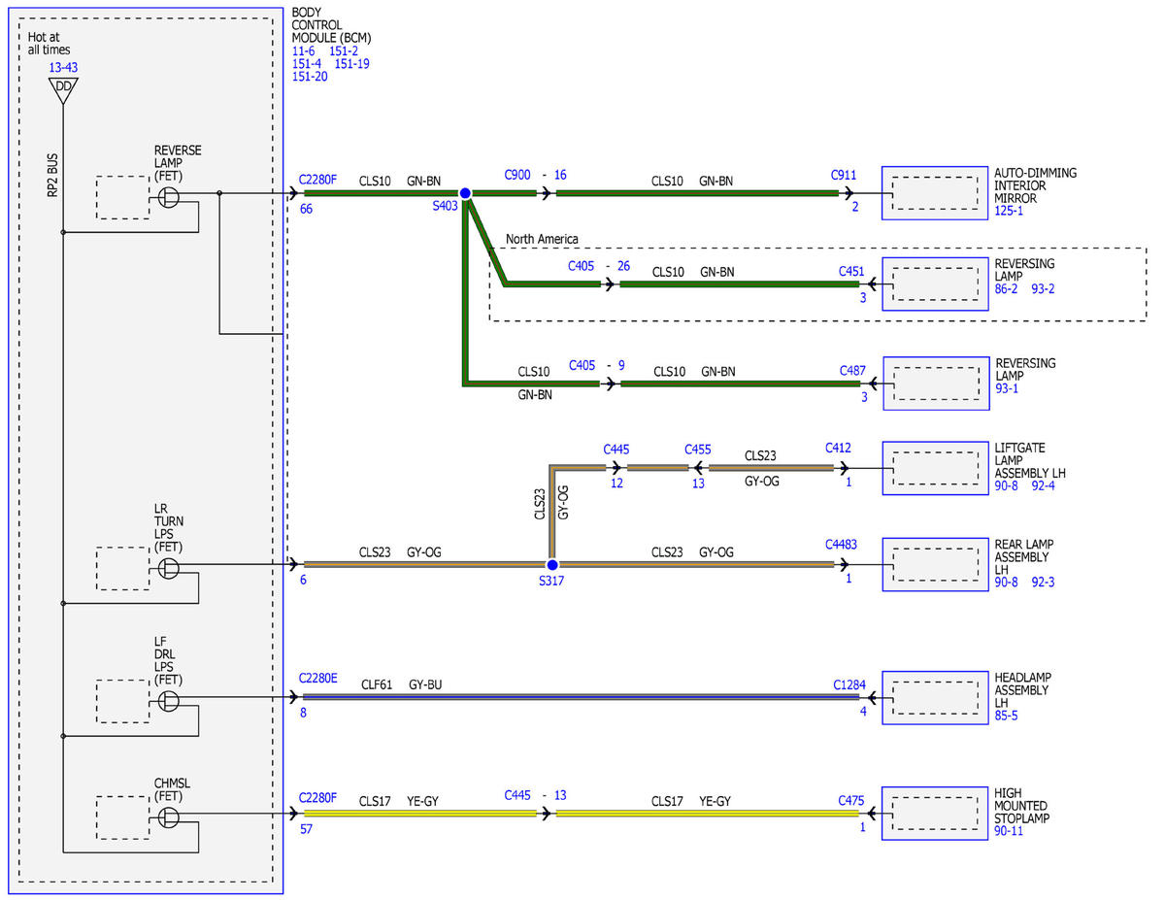Follow the 86-2 Reversing Lamp link

[x=1007, y=288]
